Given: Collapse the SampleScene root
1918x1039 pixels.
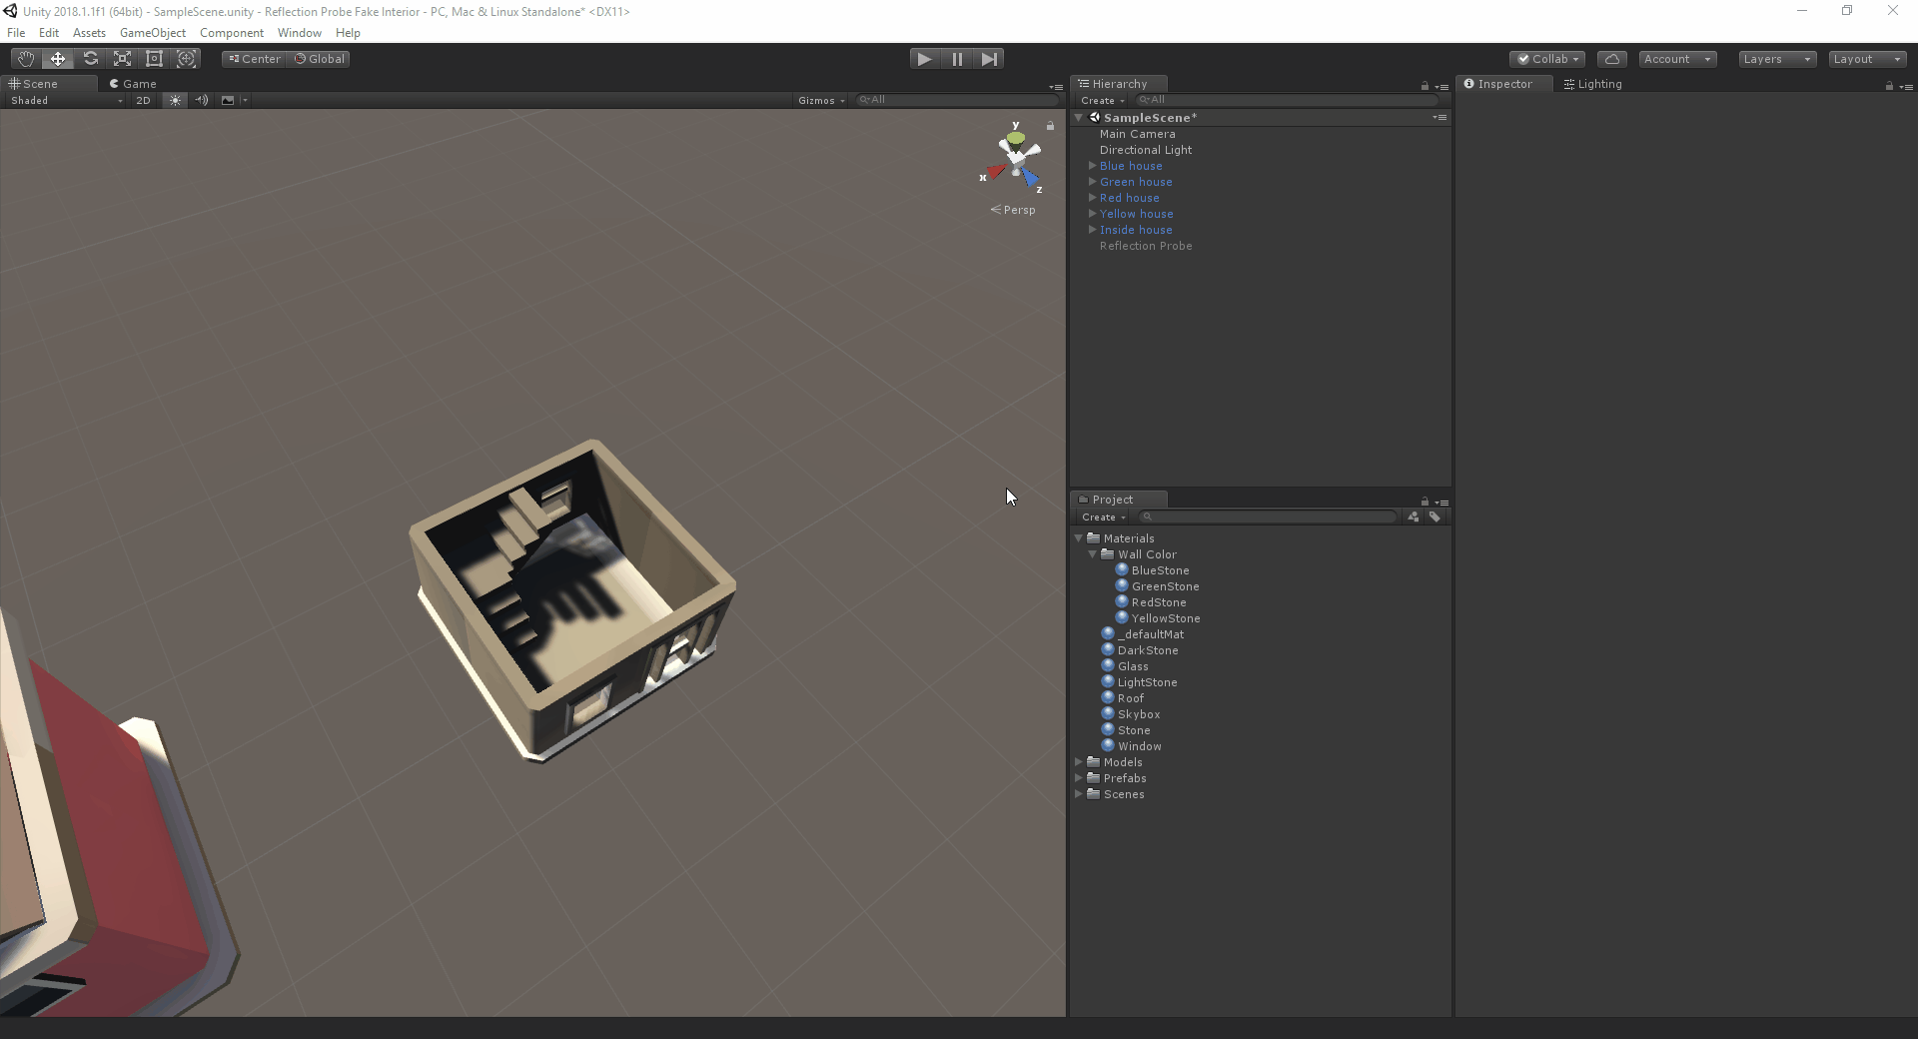Looking at the screenshot, I should pyautogui.click(x=1079, y=117).
